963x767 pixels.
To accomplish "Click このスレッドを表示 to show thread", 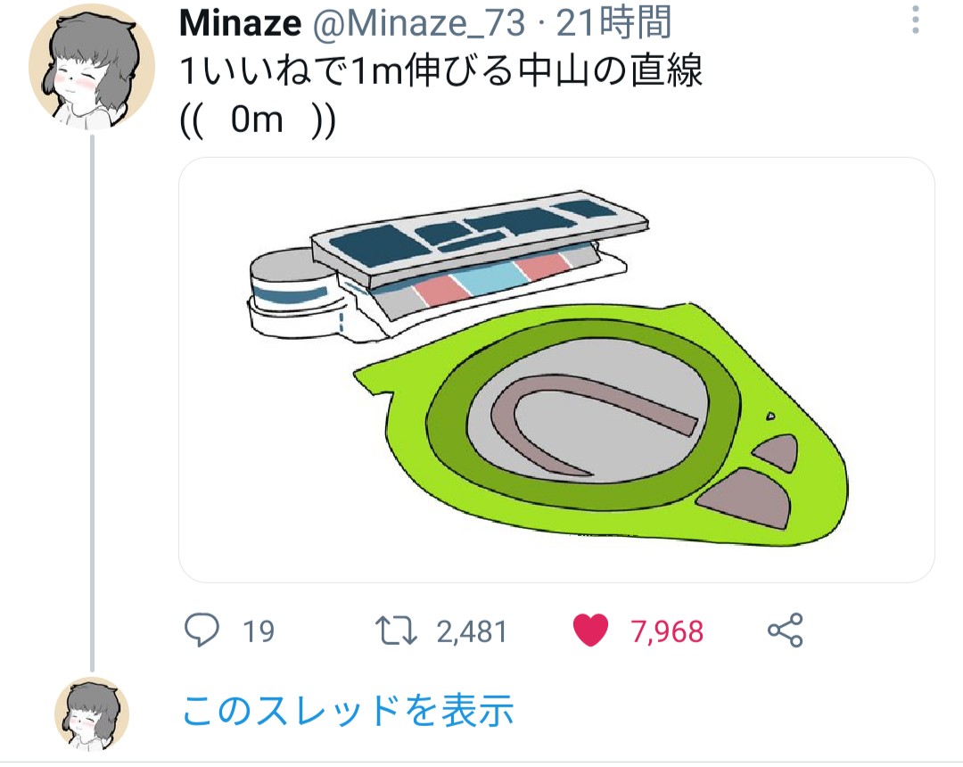I will tap(348, 712).
